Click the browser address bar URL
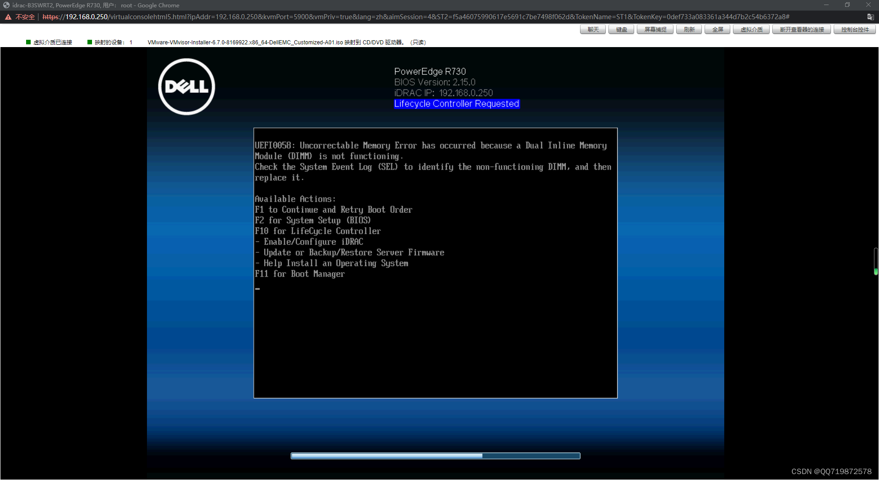 [416, 17]
